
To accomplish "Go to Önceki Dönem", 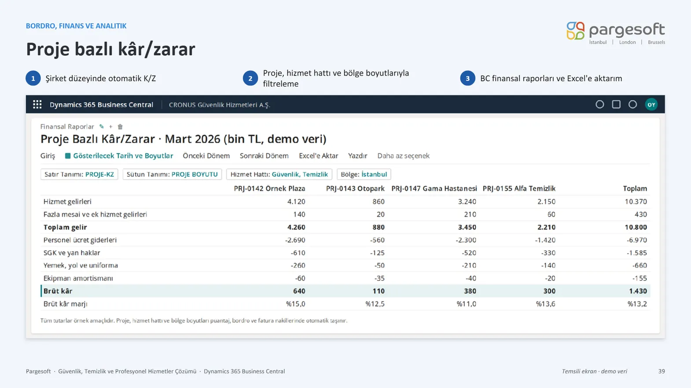I will [206, 156].
